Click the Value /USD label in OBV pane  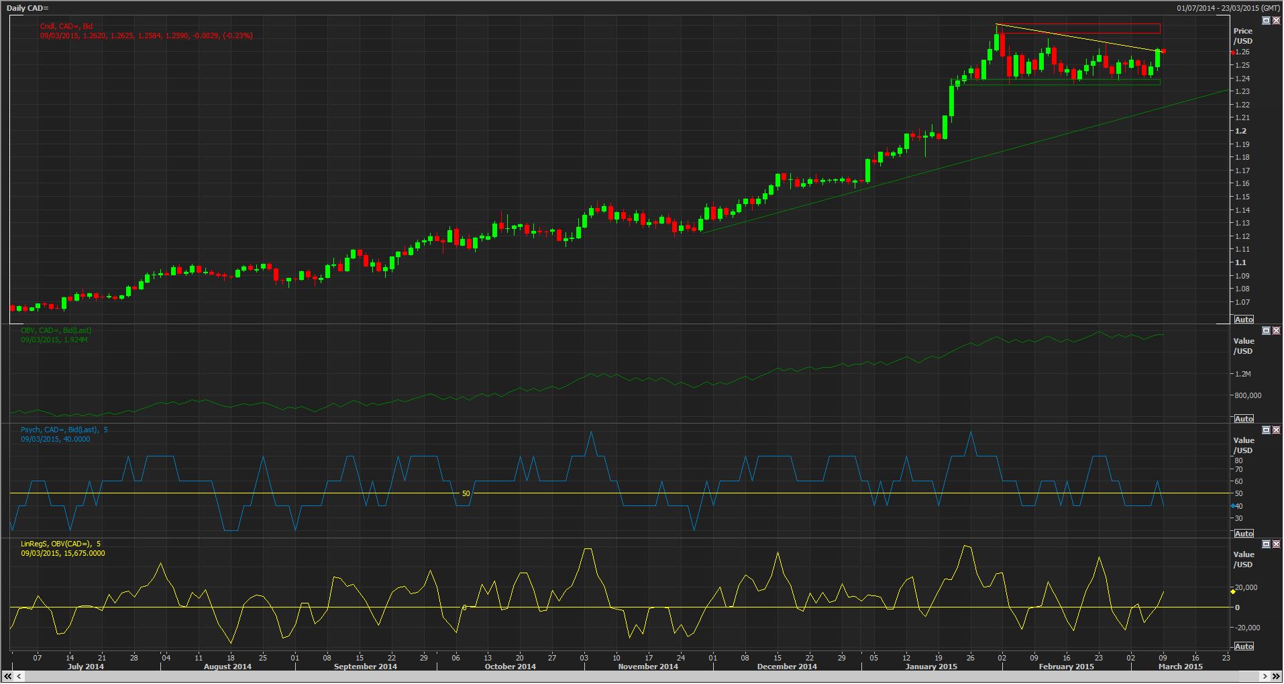coord(1243,346)
